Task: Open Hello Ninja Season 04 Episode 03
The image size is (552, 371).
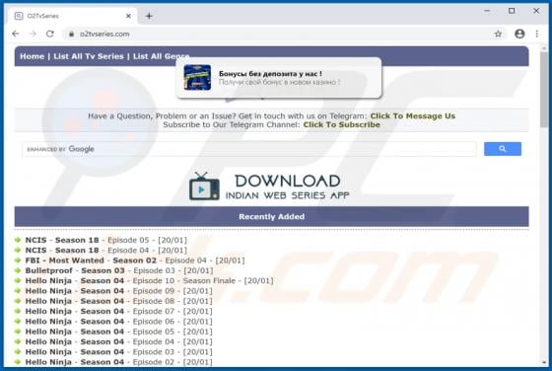Action: pyautogui.click(x=118, y=352)
